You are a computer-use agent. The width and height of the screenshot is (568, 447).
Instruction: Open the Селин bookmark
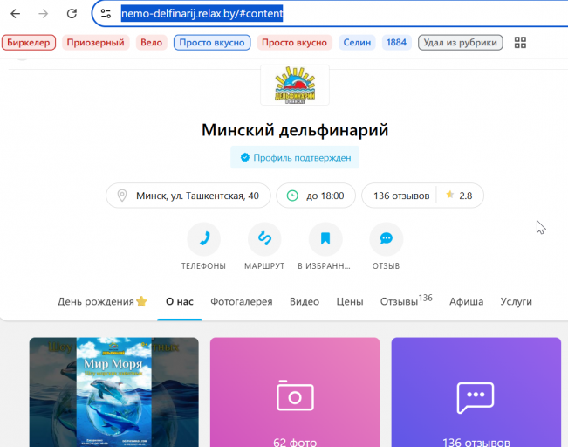[357, 43]
